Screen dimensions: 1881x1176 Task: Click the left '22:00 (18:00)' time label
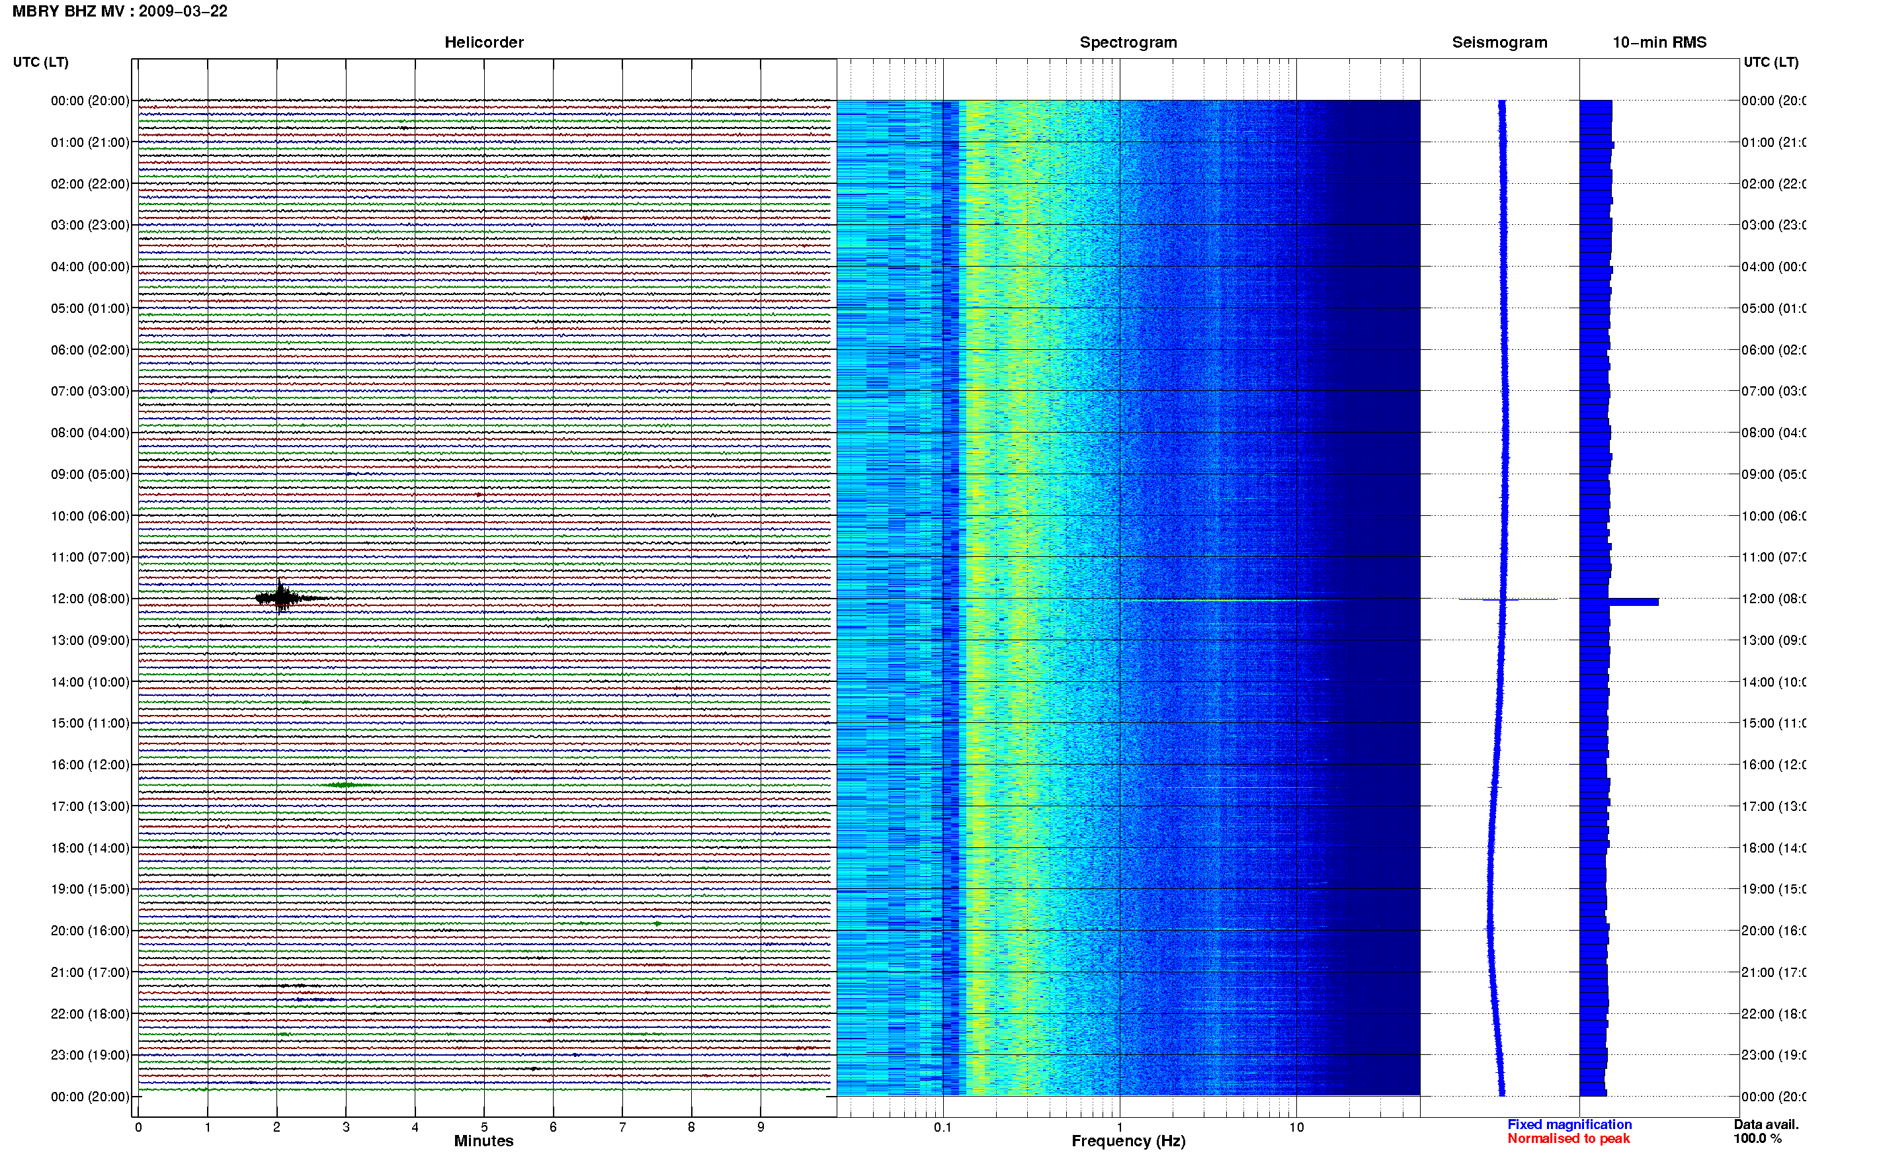90,1013
